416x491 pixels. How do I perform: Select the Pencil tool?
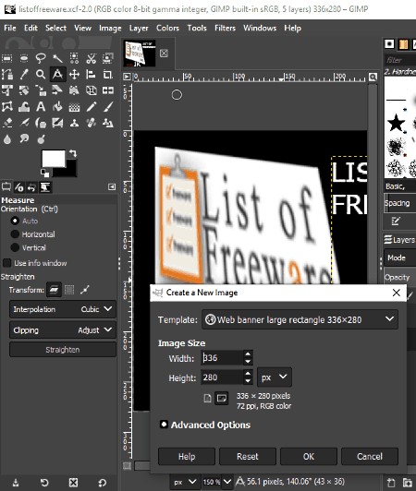click(x=91, y=107)
